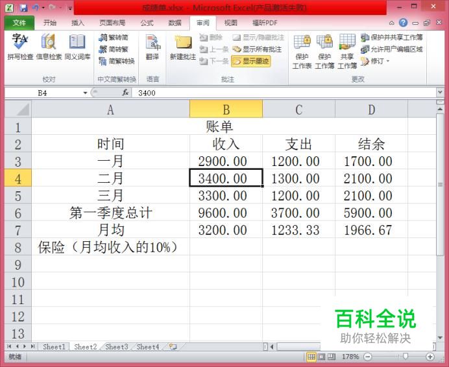Adjust the zoom slider handle
The width and height of the screenshot is (449, 367).
[406, 357]
